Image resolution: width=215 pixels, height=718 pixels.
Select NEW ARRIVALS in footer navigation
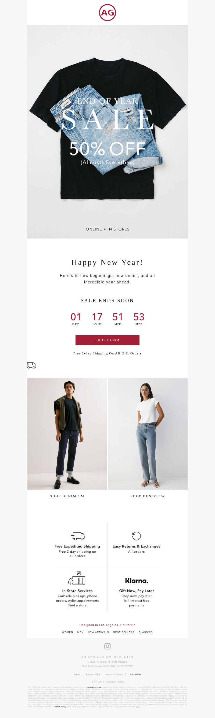tap(98, 632)
